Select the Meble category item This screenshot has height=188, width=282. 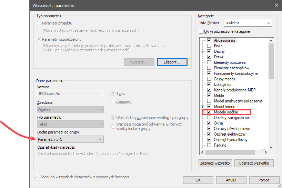point(219,96)
